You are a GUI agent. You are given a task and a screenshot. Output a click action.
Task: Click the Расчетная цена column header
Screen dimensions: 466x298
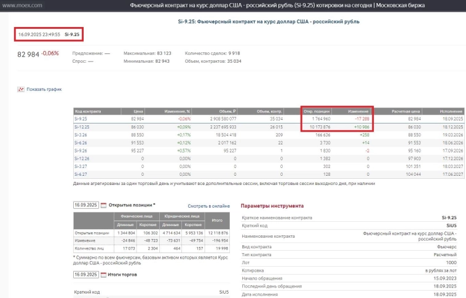tap(406, 111)
